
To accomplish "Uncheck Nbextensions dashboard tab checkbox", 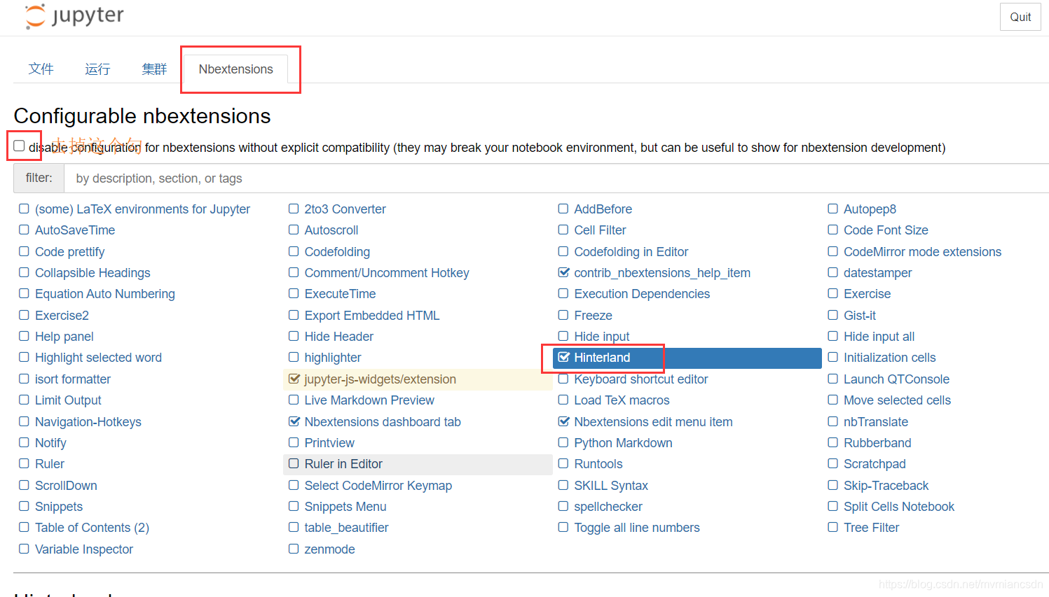I will (x=294, y=421).
